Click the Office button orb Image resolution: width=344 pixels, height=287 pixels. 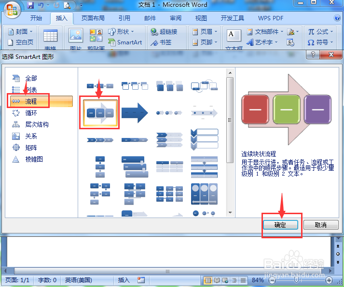12,10
